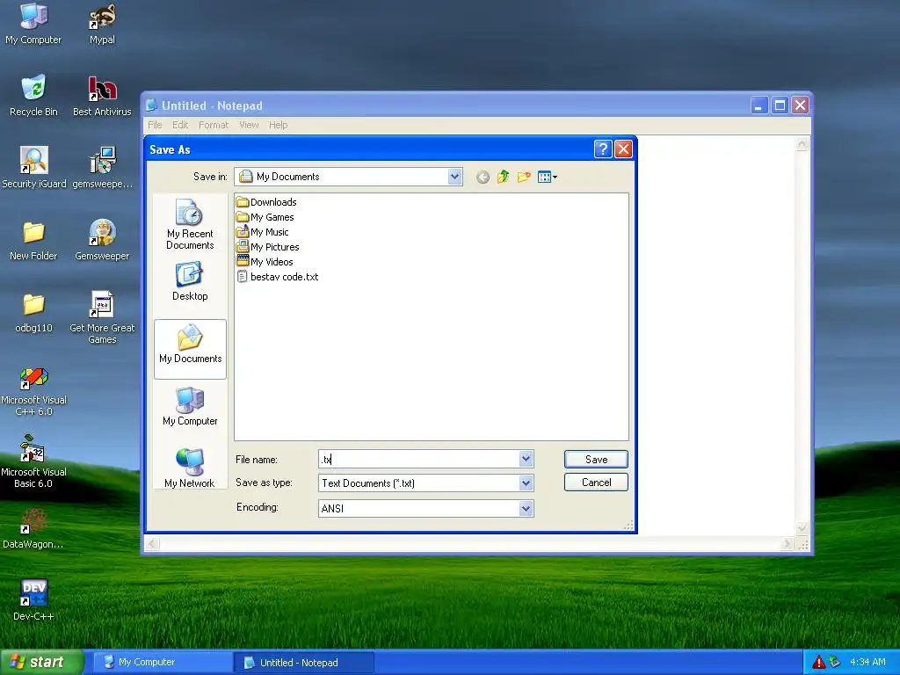Click the New Folder desktop icon
This screenshot has width=900, height=675.
34,241
